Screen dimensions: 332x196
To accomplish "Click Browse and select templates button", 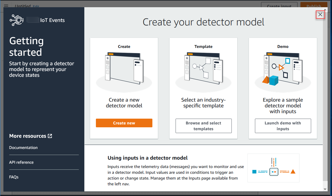I will [203, 126].
